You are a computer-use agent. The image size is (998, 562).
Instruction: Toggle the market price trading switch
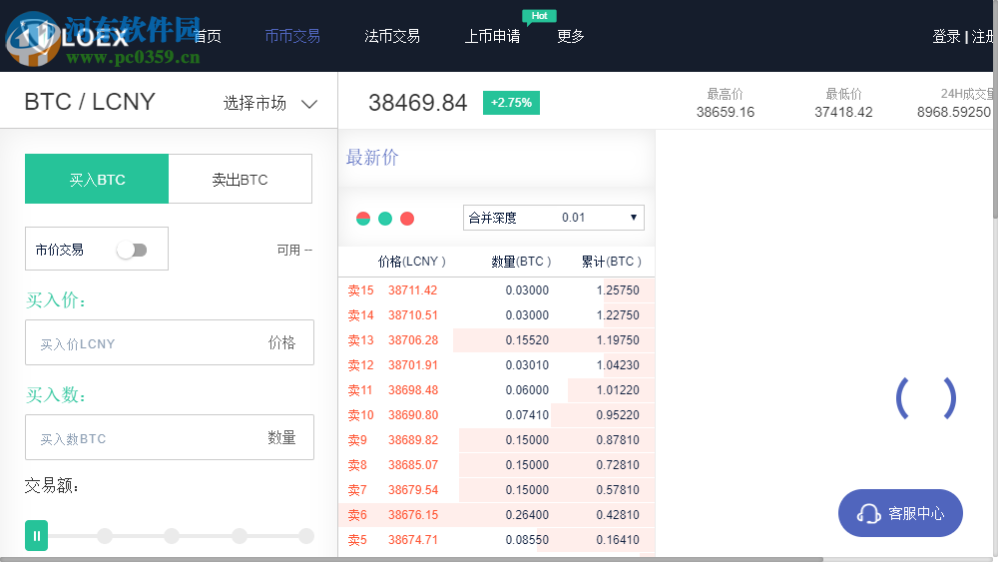point(132,251)
